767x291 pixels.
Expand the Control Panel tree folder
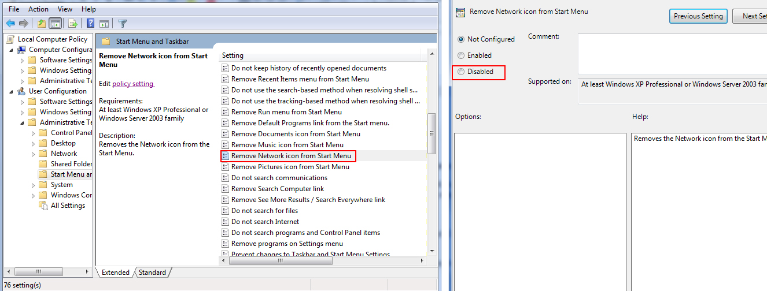[x=34, y=133]
